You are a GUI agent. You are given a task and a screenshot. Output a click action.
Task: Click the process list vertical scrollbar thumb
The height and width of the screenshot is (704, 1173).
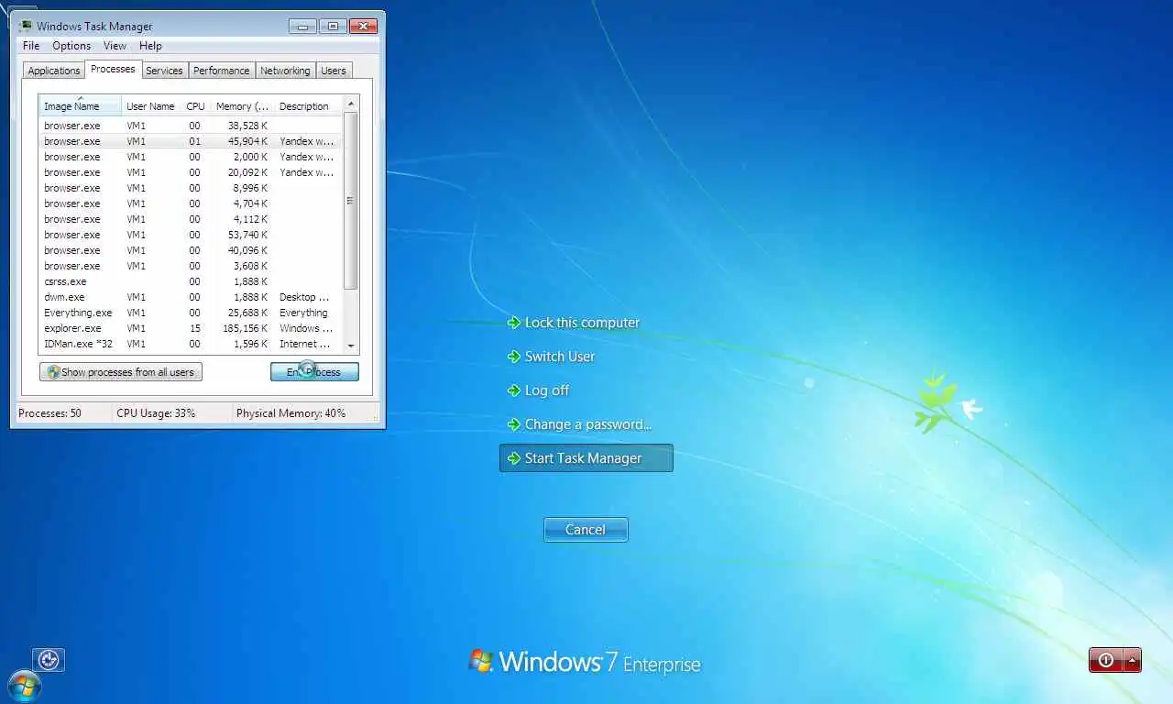pos(351,200)
